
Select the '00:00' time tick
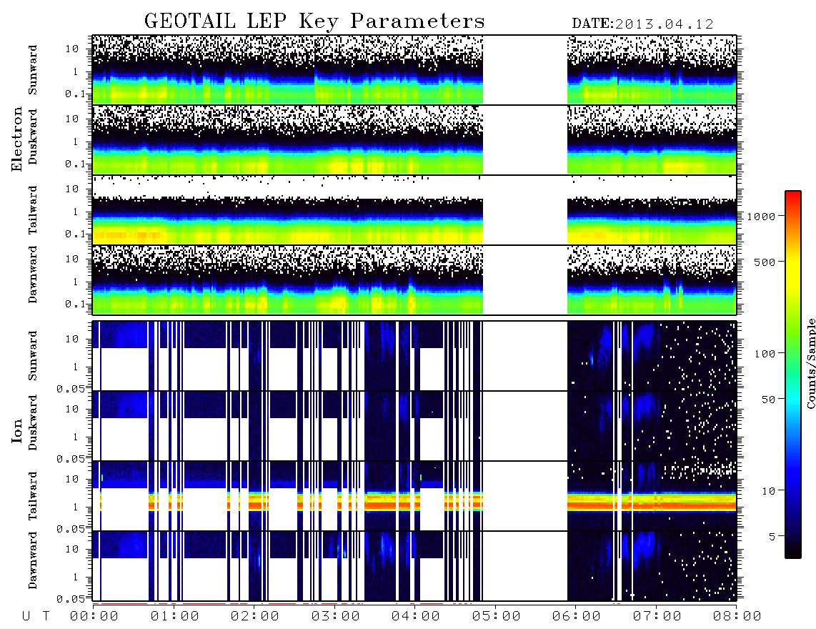click(x=94, y=616)
